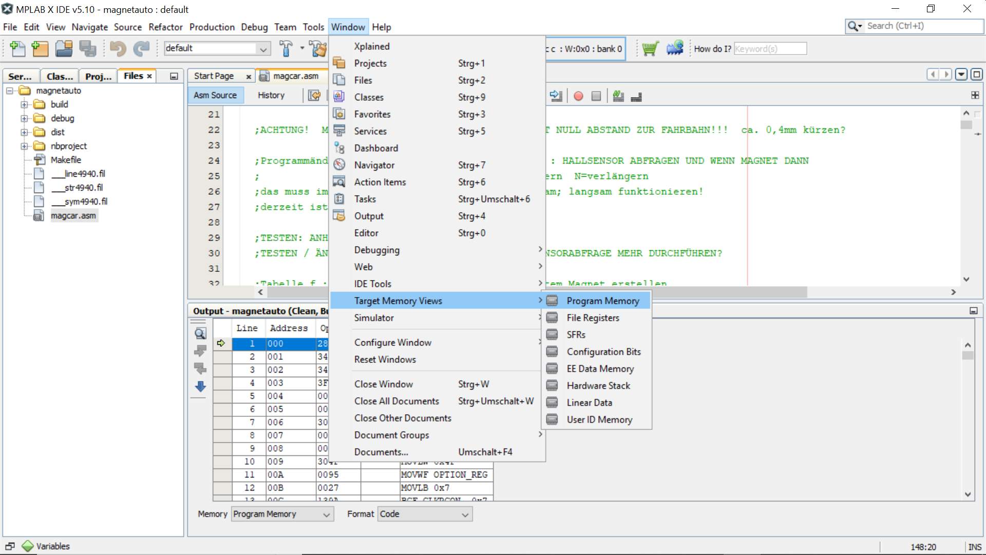Switch to History view
This screenshot has width=986, height=555.
271,95
